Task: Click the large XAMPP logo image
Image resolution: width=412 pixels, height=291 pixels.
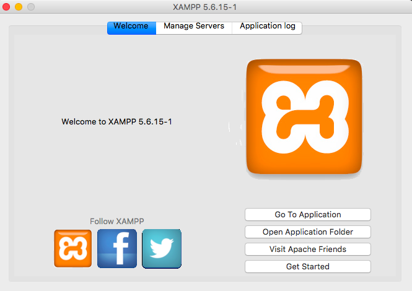Action: click(x=304, y=116)
